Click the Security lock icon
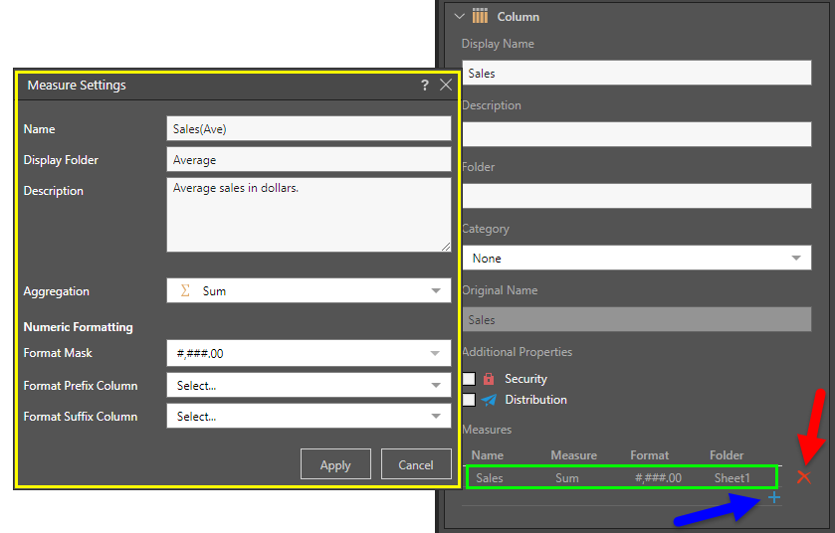This screenshot has height=533, width=835. pos(489,379)
